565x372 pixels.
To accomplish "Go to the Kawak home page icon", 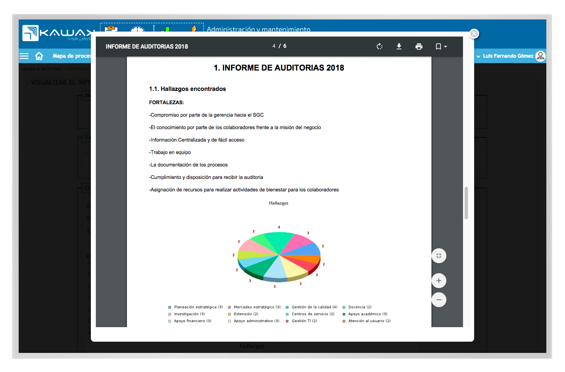I will click(39, 56).
